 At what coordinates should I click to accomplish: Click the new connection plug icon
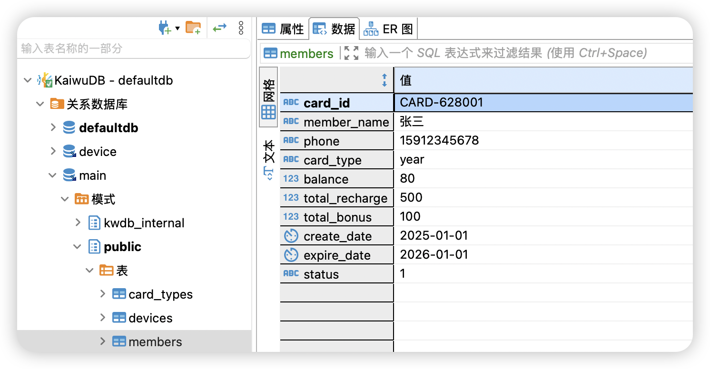[164, 28]
